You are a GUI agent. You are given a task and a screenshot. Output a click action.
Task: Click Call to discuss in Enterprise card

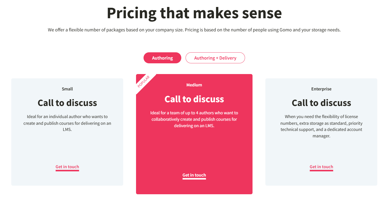(x=321, y=103)
